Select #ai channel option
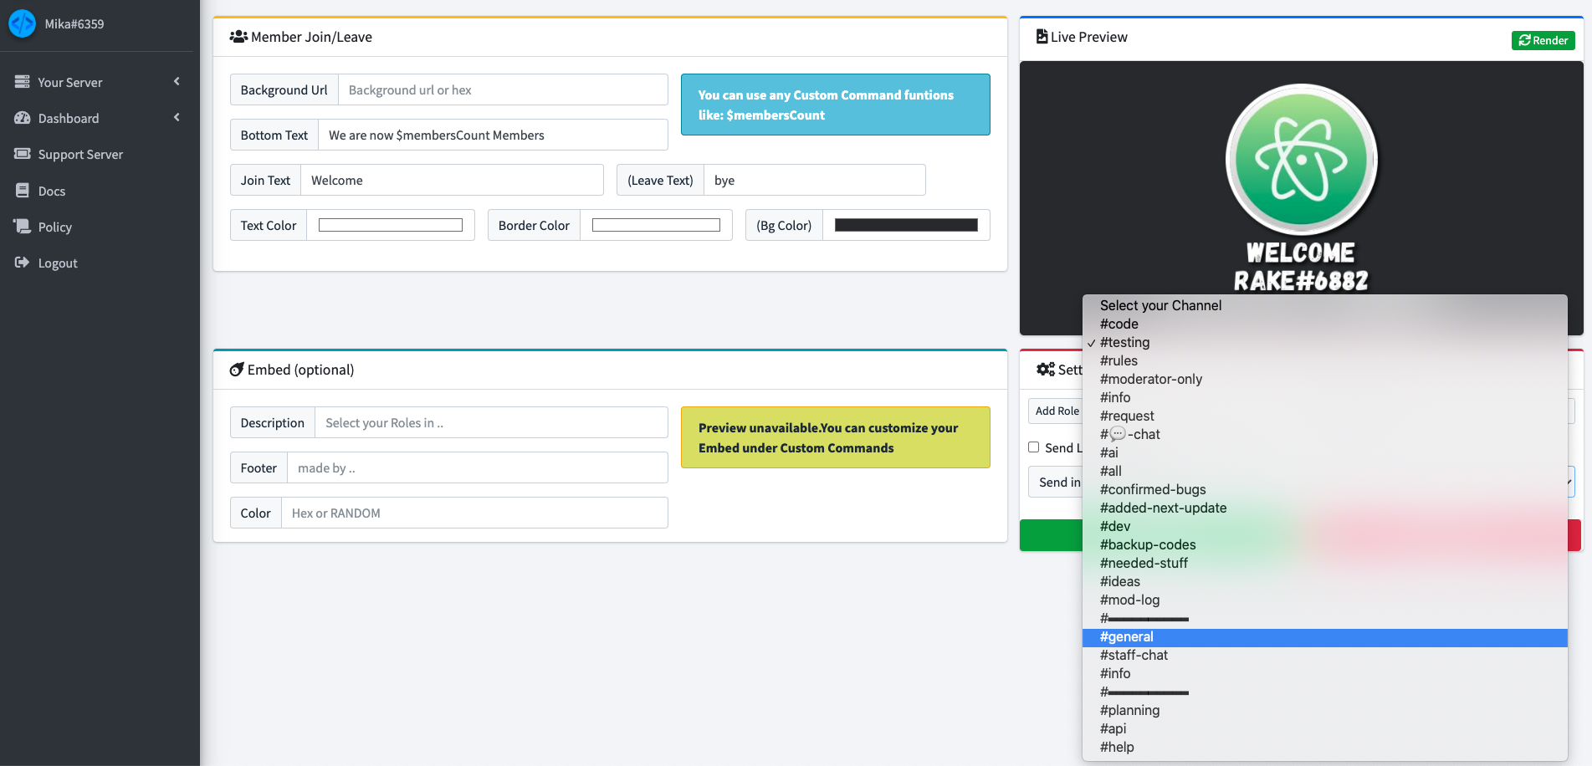 click(x=1324, y=452)
